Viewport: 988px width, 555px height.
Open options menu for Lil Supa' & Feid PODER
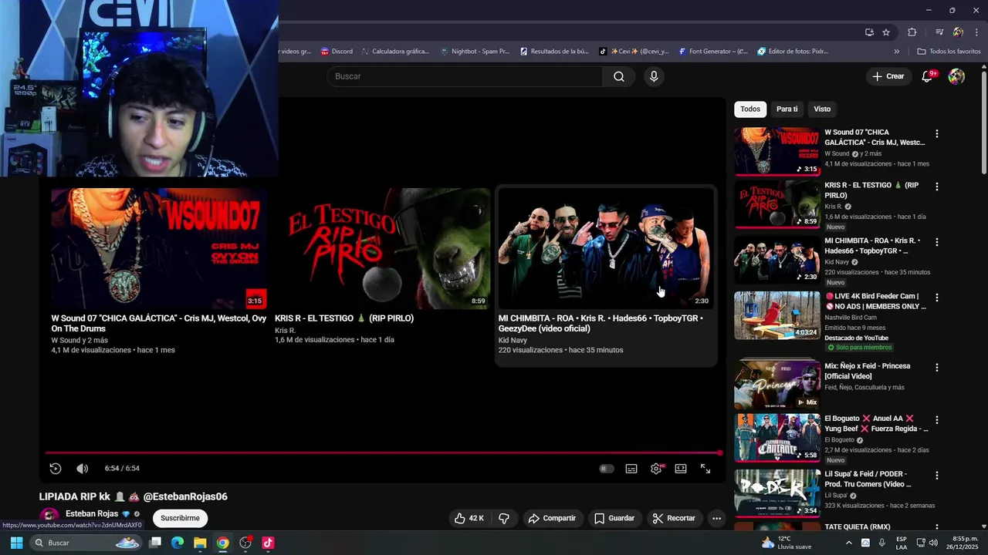pyautogui.click(x=937, y=476)
